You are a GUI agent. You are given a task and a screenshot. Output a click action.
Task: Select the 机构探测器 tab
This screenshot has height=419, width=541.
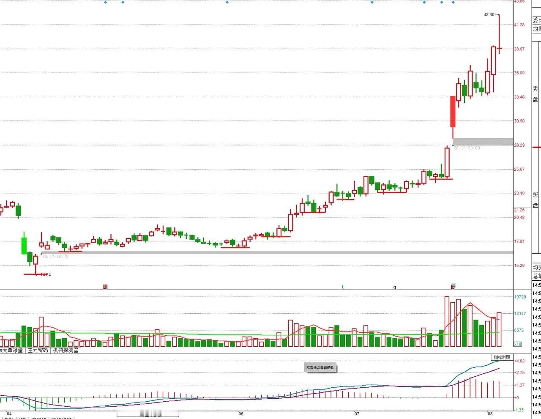coord(66,350)
